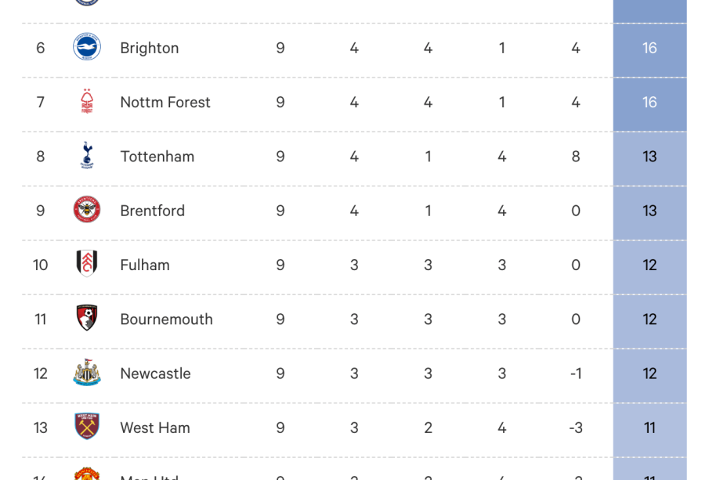Click the Newcastle club crest

coord(87,373)
